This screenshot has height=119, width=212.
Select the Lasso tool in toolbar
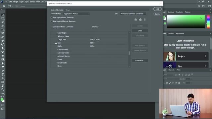pyautogui.click(x=3, y=22)
